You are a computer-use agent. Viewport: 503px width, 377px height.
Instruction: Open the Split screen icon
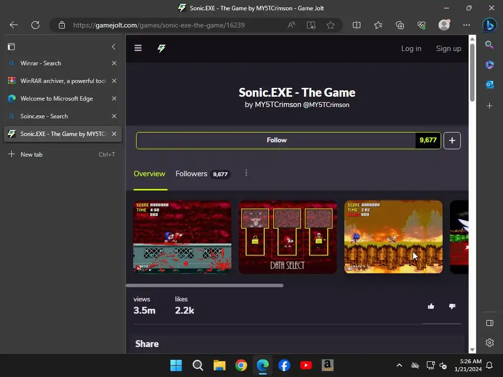pos(357,25)
